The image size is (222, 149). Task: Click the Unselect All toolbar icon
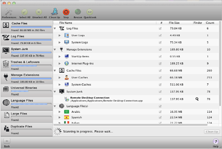(39, 12)
